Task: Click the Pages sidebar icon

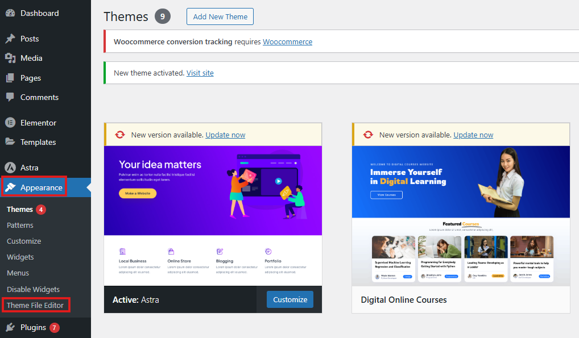Action: point(10,78)
